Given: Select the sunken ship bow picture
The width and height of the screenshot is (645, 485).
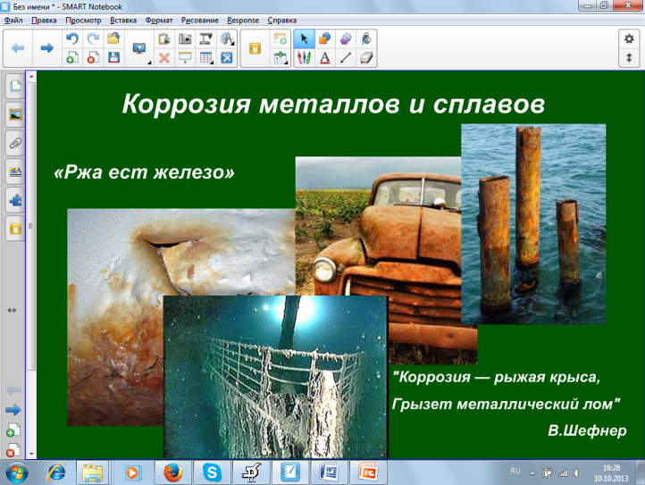Looking at the screenshot, I should pos(276,376).
